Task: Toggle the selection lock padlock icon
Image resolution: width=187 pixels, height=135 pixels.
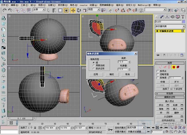Action: [35, 128]
